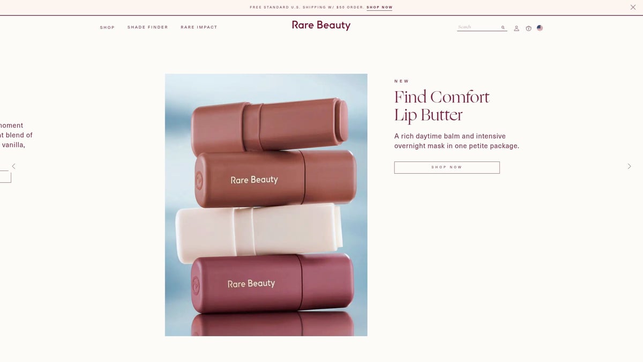Screen dimensions: 643x362
Task: Dismiss the free shipping banner
Action: 633,7
